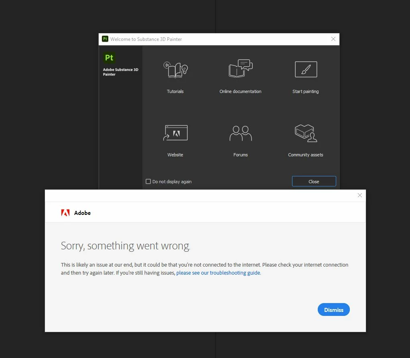Check the Do not display again box
This screenshot has width=410, height=358.
[x=148, y=181]
